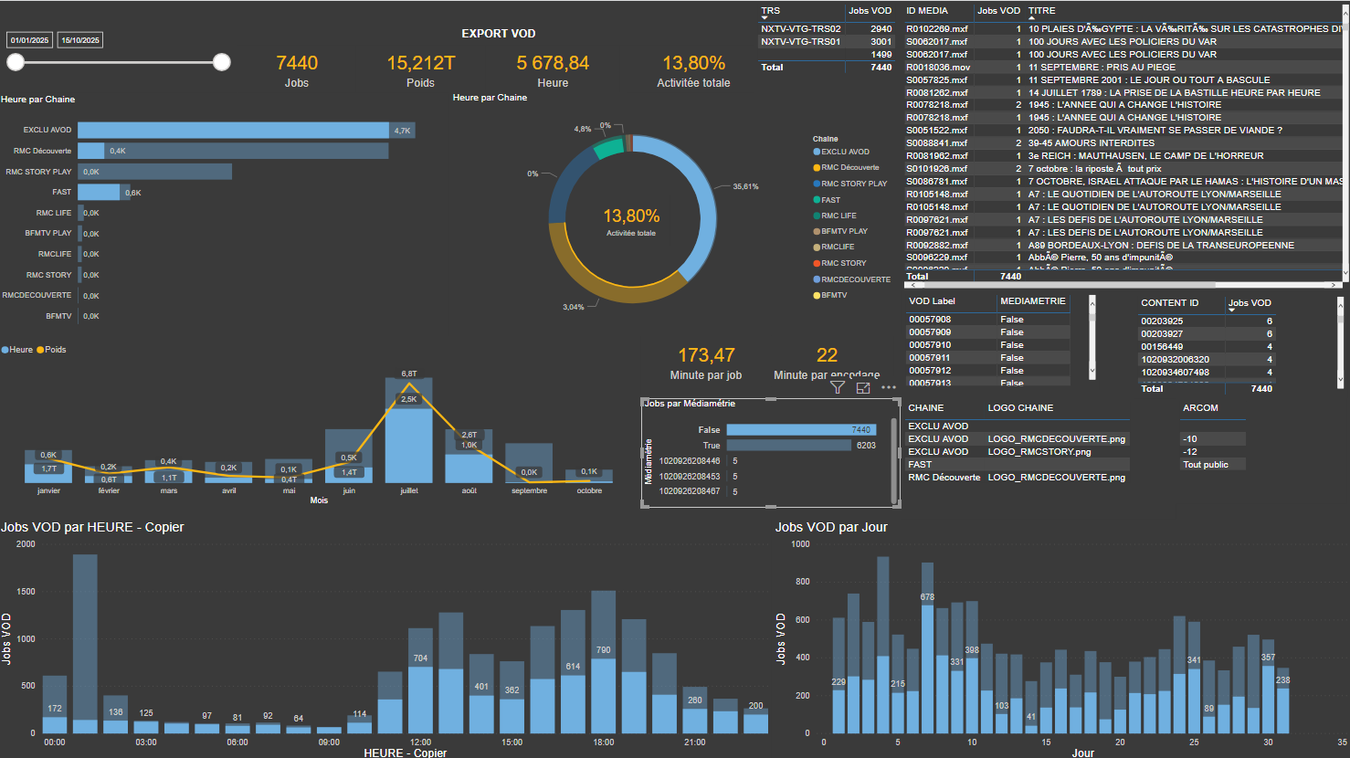The width and height of the screenshot is (1350, 758).
Task: Toggle the Heure legend entry
Action: (17, 350)
